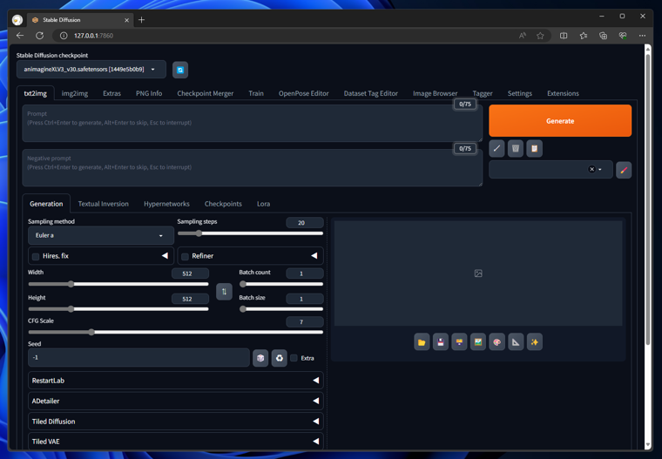The width and height of the screenshot is (662, 459).
Task: Expand the RestartLab section
Action: pos(176,381)
